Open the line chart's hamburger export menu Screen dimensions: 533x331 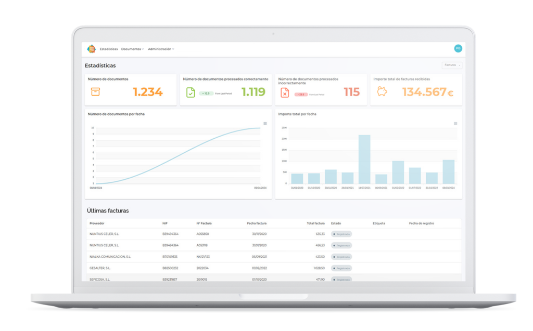(x=264, y=124)
